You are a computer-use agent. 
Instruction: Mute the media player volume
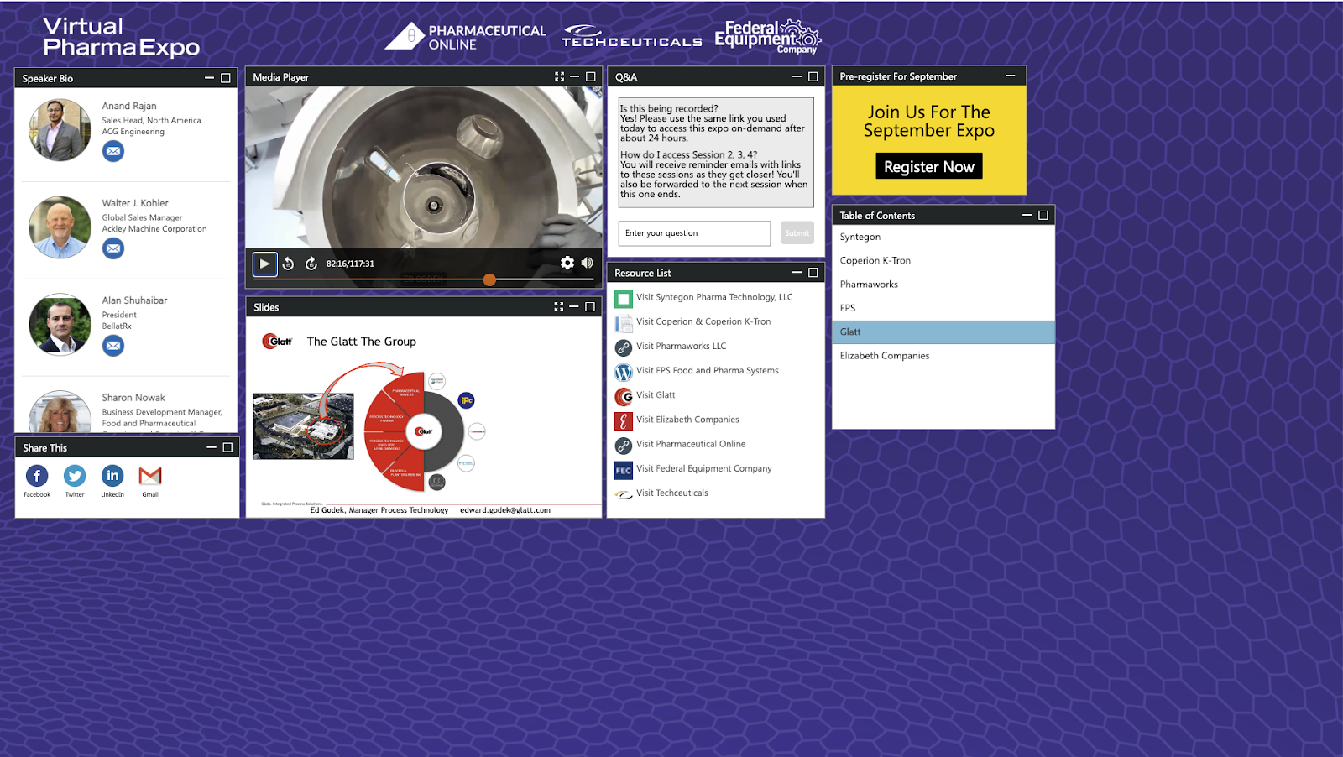point(587,263)
